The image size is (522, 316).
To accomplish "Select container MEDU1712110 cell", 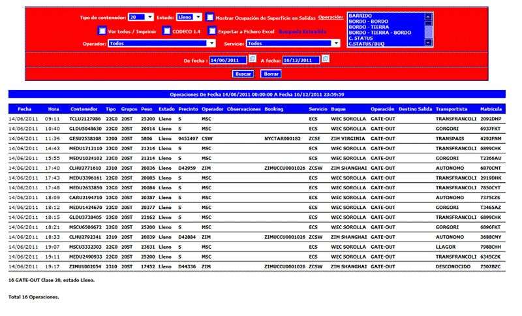I will (85, 148).
